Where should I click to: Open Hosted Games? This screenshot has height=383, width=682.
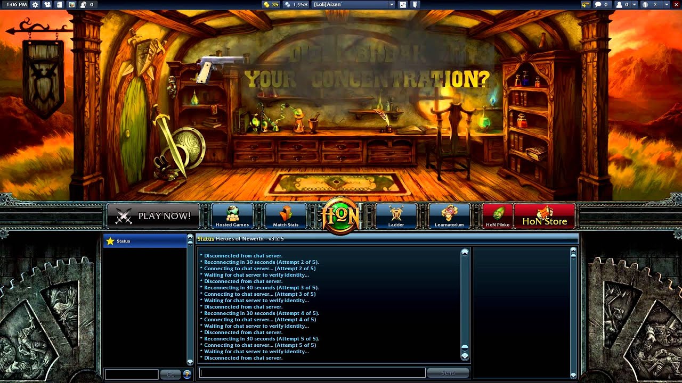point(232,216)
